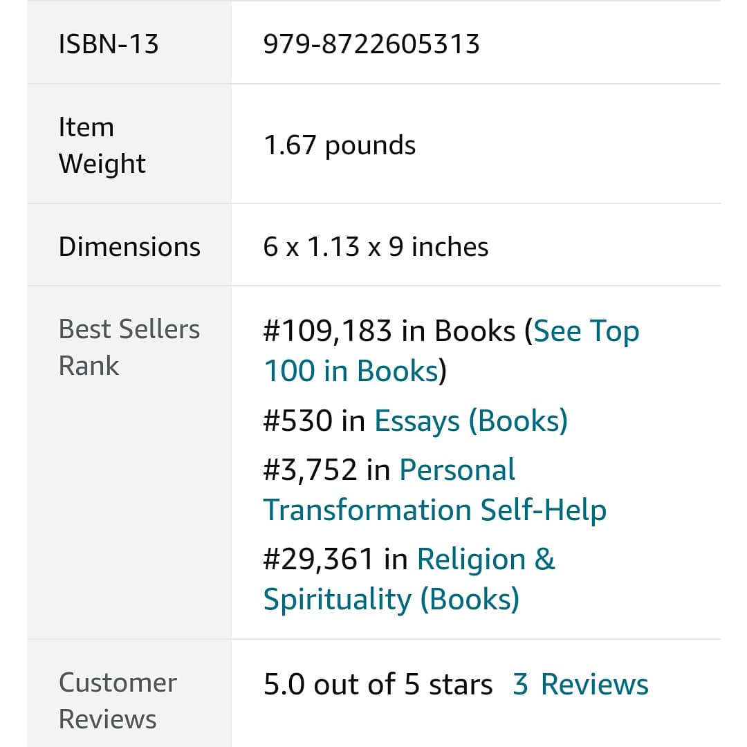Click the ISBN number 979-8722605313
Image resolution: width=747 pixels, height=747 pixels.
click(371, 44)
